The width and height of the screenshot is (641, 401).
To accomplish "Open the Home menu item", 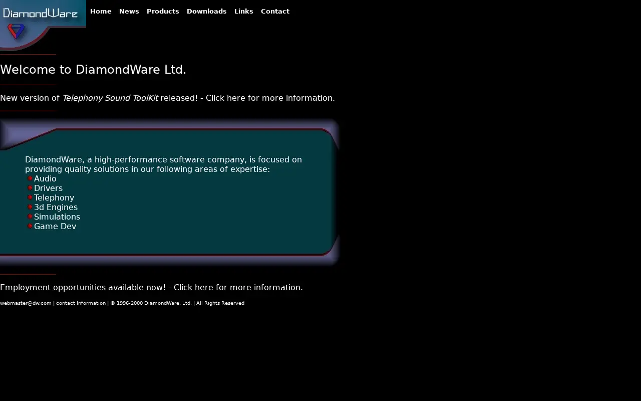I will click(x=101, y=11).
